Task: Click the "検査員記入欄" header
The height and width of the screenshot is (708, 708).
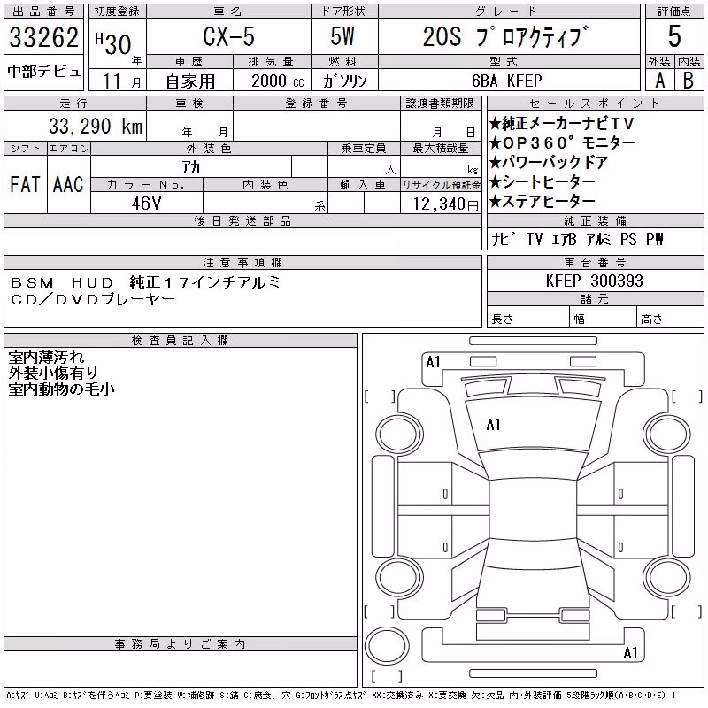Action: [180, 340]
